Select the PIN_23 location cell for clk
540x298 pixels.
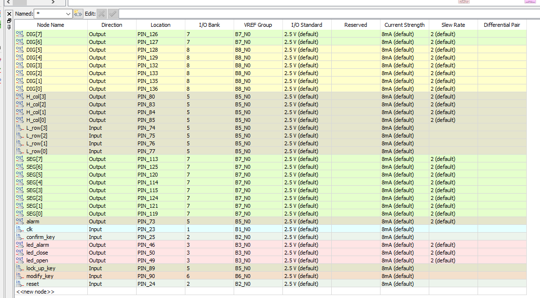tap(160, 229)
